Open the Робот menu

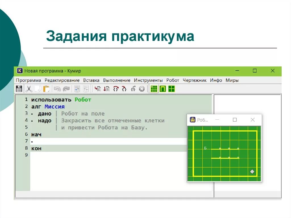(x=172, y=80)
